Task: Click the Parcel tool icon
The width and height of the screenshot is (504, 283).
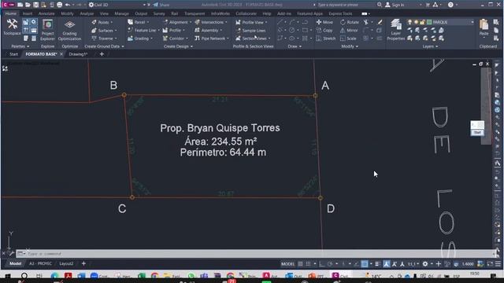Action: pyautogui.click(x=130, y=22)
